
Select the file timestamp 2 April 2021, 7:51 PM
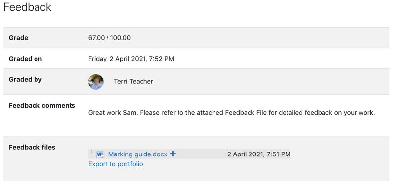point(259,154)
